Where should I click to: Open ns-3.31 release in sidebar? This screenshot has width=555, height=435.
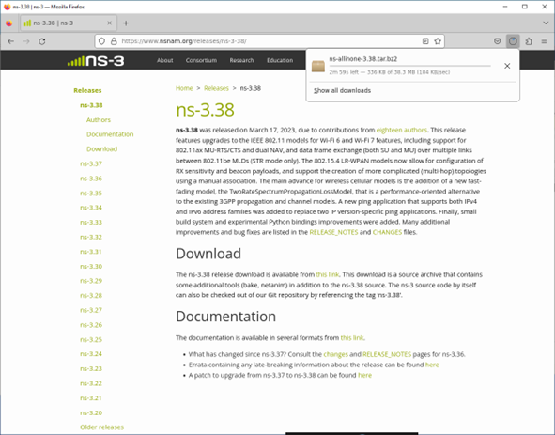point(91,252)
